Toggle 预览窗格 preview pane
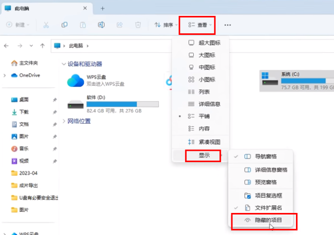Screen dimensions: 334x235 tap(261, 182)
